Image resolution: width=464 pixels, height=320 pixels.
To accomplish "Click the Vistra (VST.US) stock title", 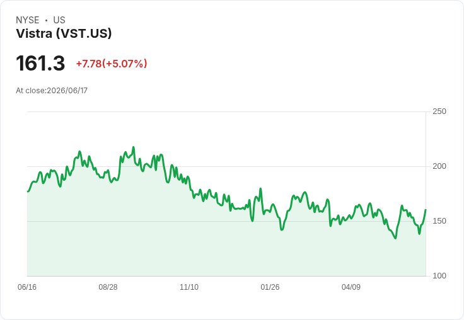I will [64, 33].
